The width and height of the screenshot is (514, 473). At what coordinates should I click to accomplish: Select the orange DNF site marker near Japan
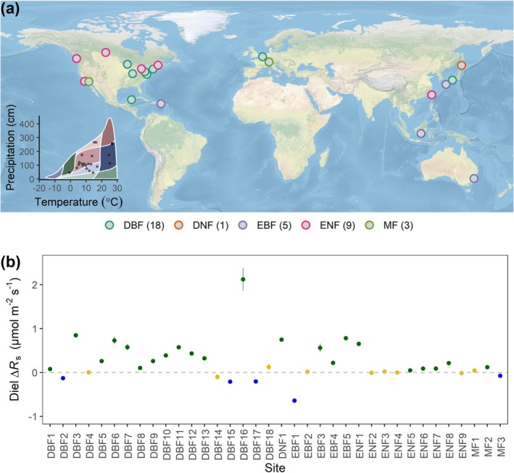tap(462, 65)
